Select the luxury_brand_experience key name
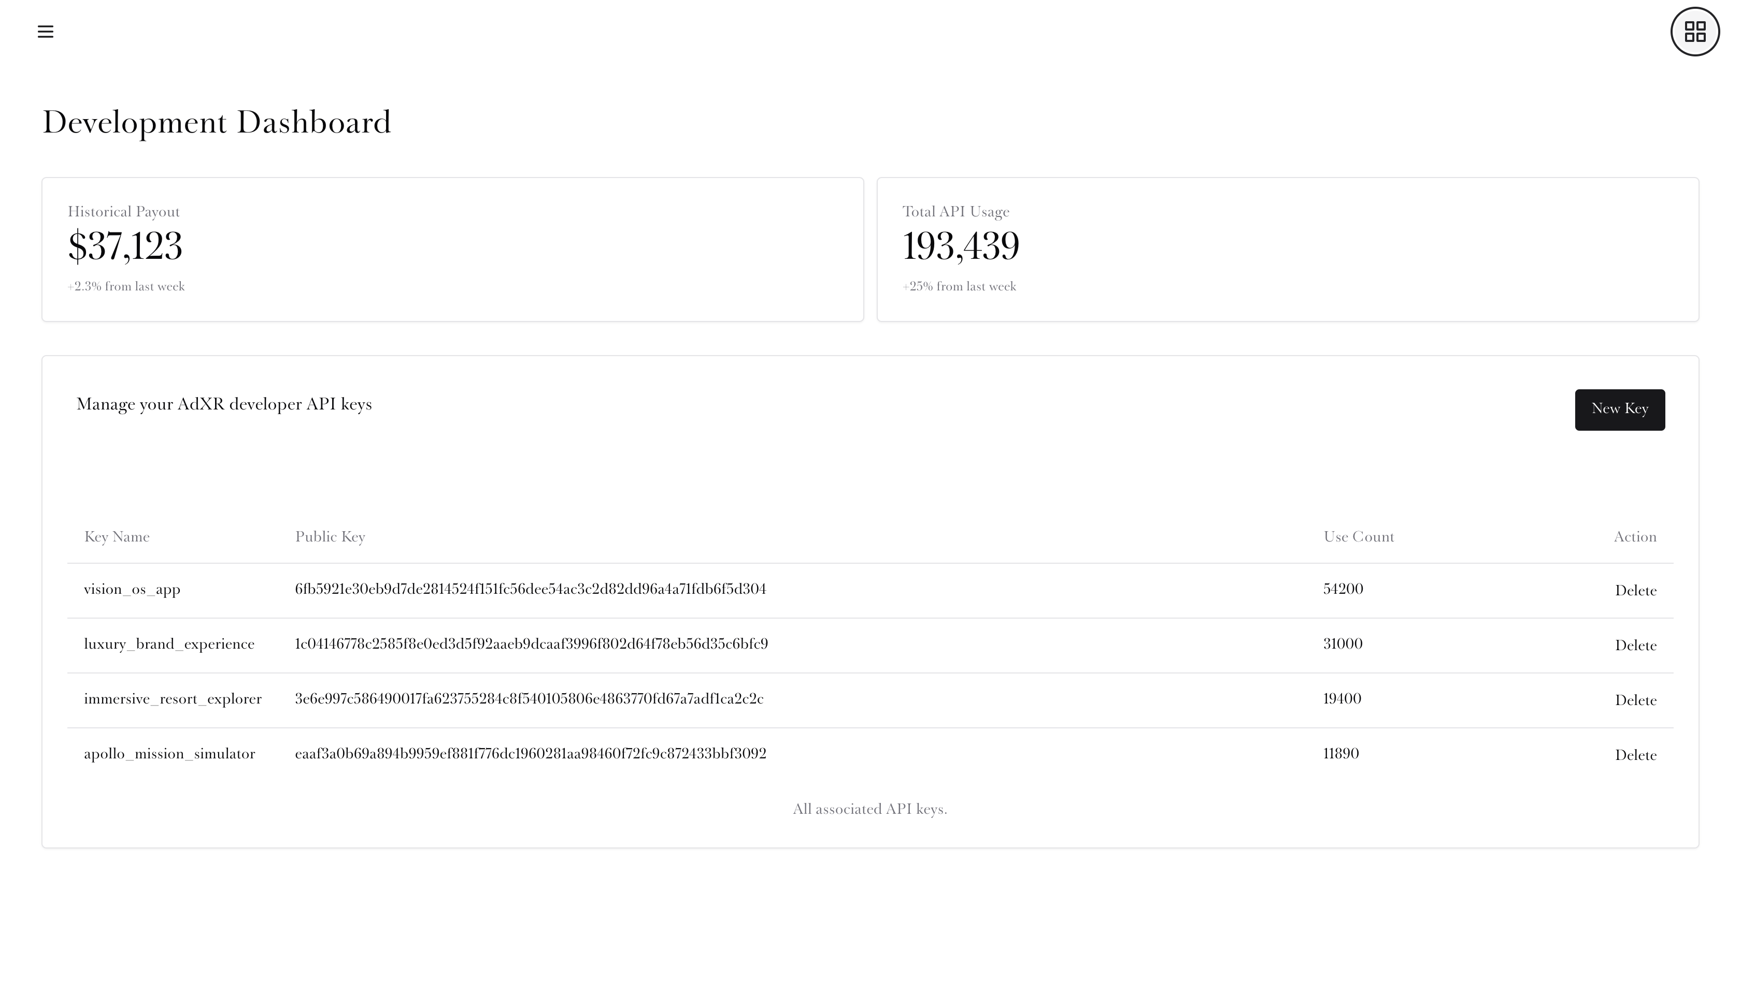 tap(169, 643)
